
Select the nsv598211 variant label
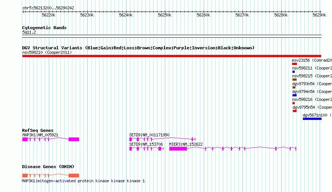tap(312, 68)
